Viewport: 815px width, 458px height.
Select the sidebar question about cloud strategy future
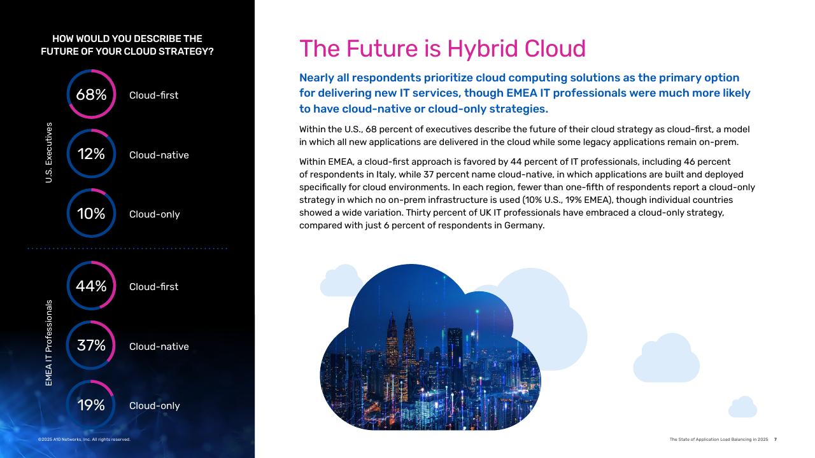point(127,45)
